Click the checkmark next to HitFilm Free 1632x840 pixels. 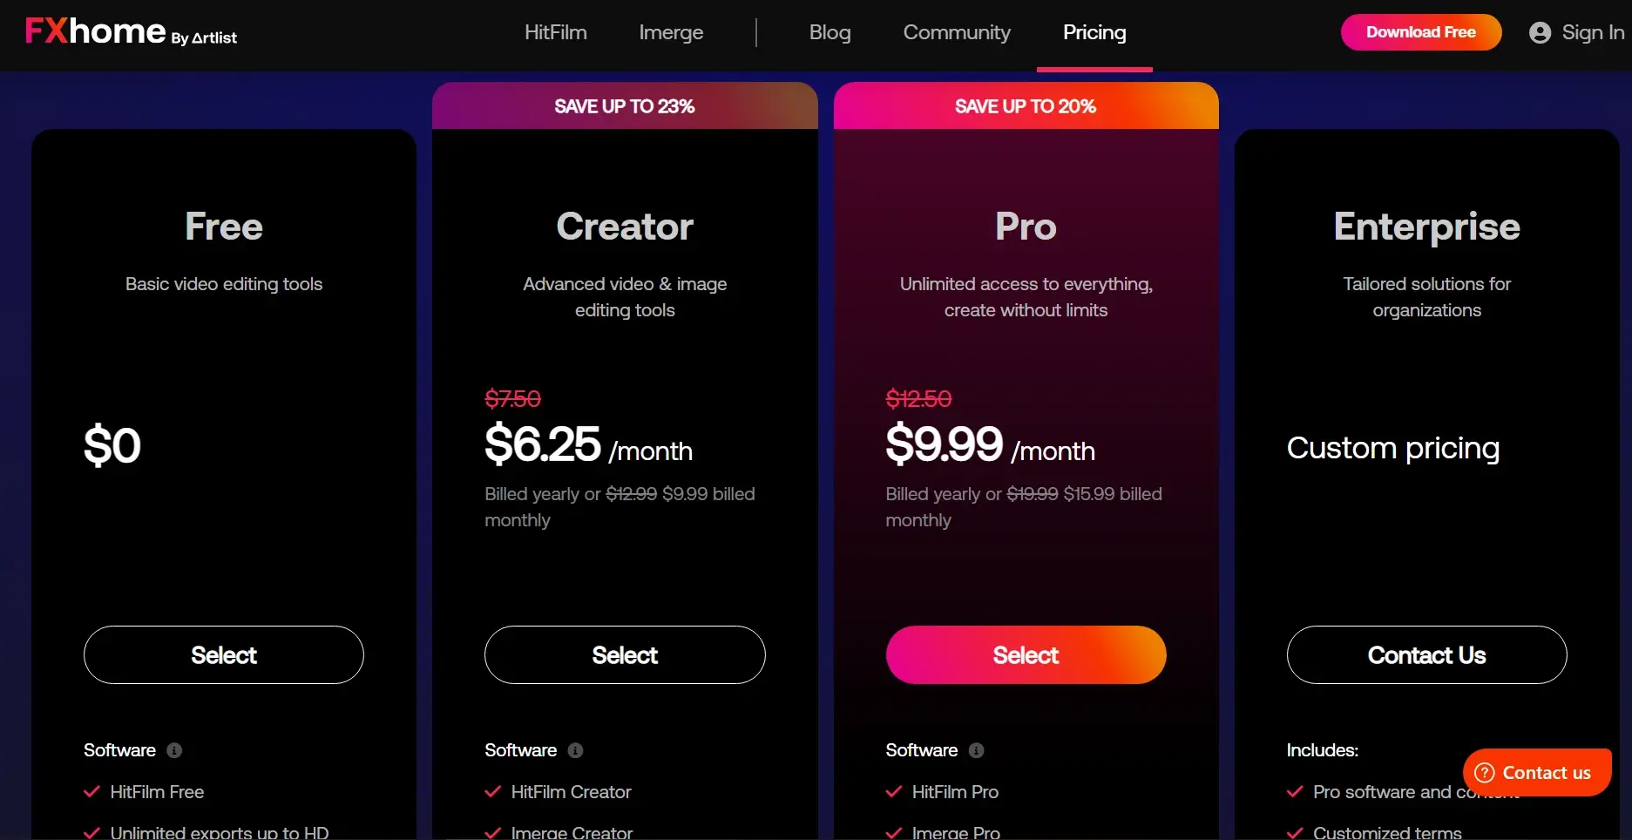91,792
